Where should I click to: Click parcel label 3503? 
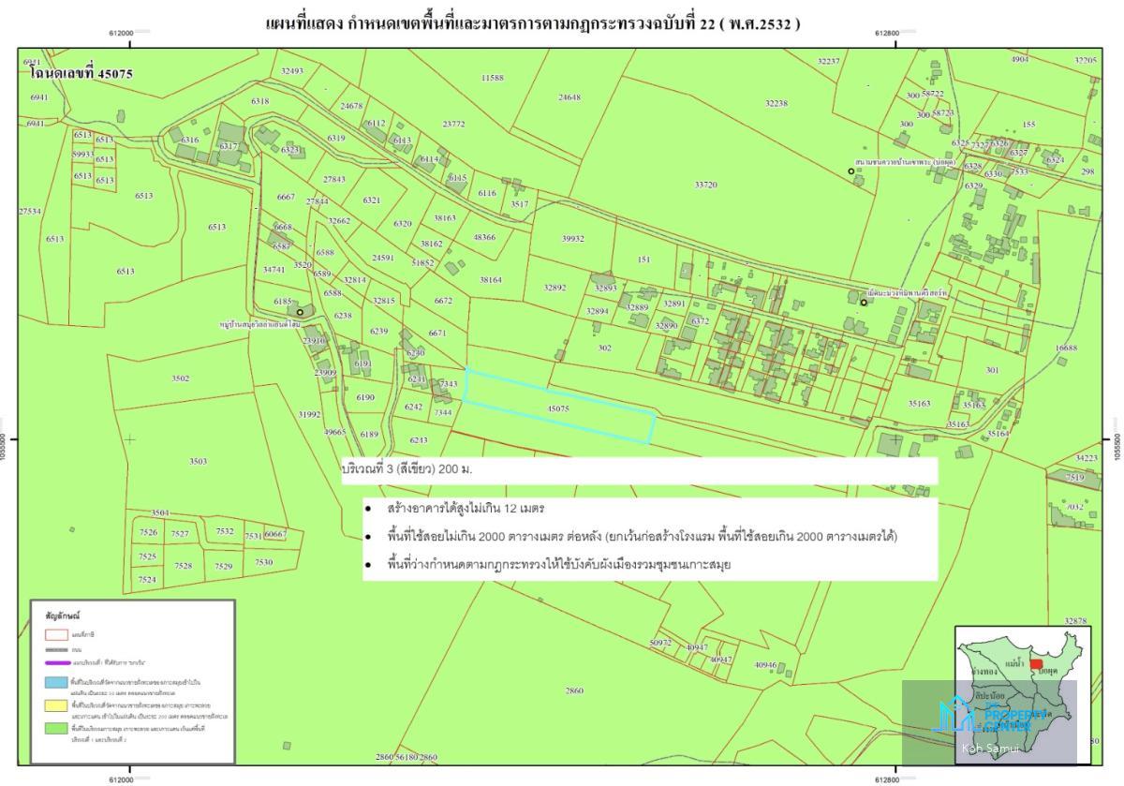tap(198, 462)
